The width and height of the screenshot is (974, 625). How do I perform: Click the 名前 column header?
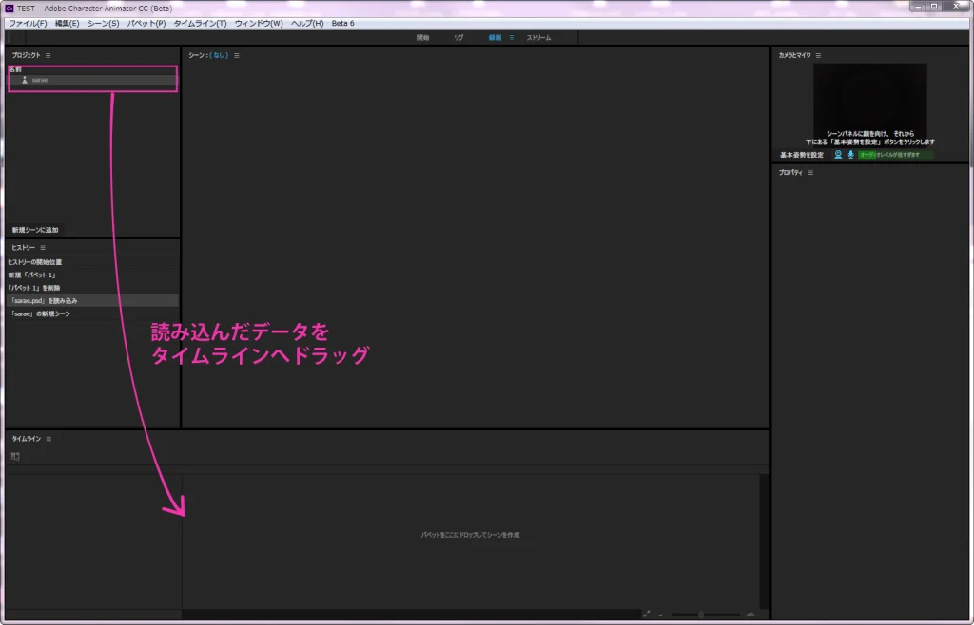click(15, 69)
